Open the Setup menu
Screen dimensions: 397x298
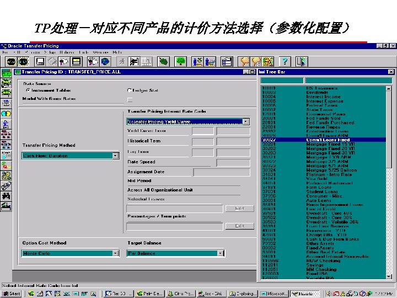tap(50, 52)
